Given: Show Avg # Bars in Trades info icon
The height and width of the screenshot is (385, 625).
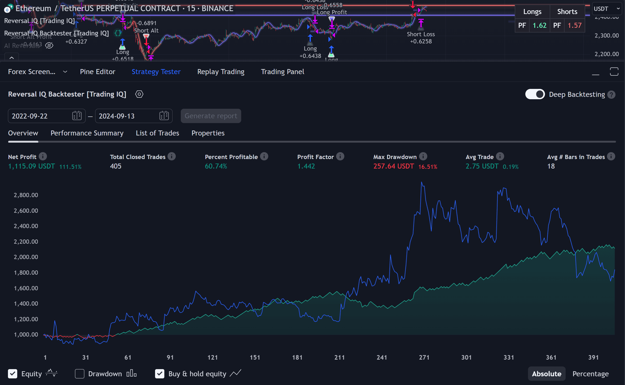Looking at the screenshot, I should coord(611,156).
